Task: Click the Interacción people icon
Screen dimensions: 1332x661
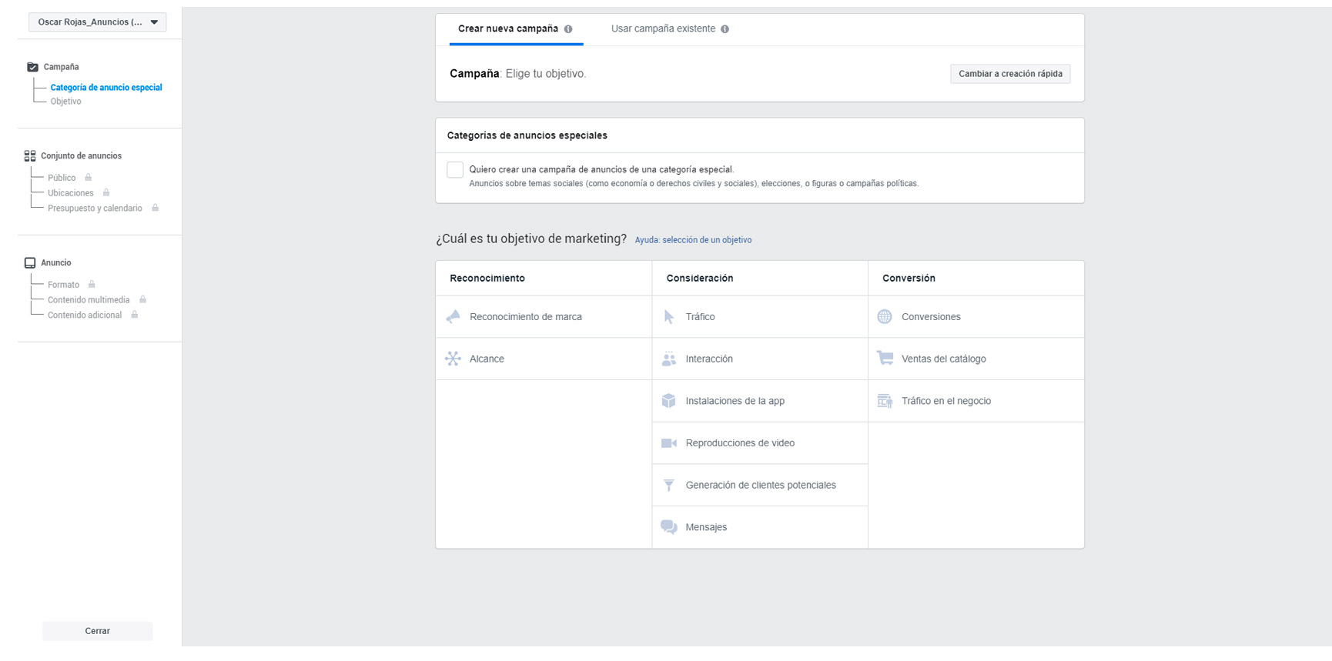Action: [x=669, y=359]
